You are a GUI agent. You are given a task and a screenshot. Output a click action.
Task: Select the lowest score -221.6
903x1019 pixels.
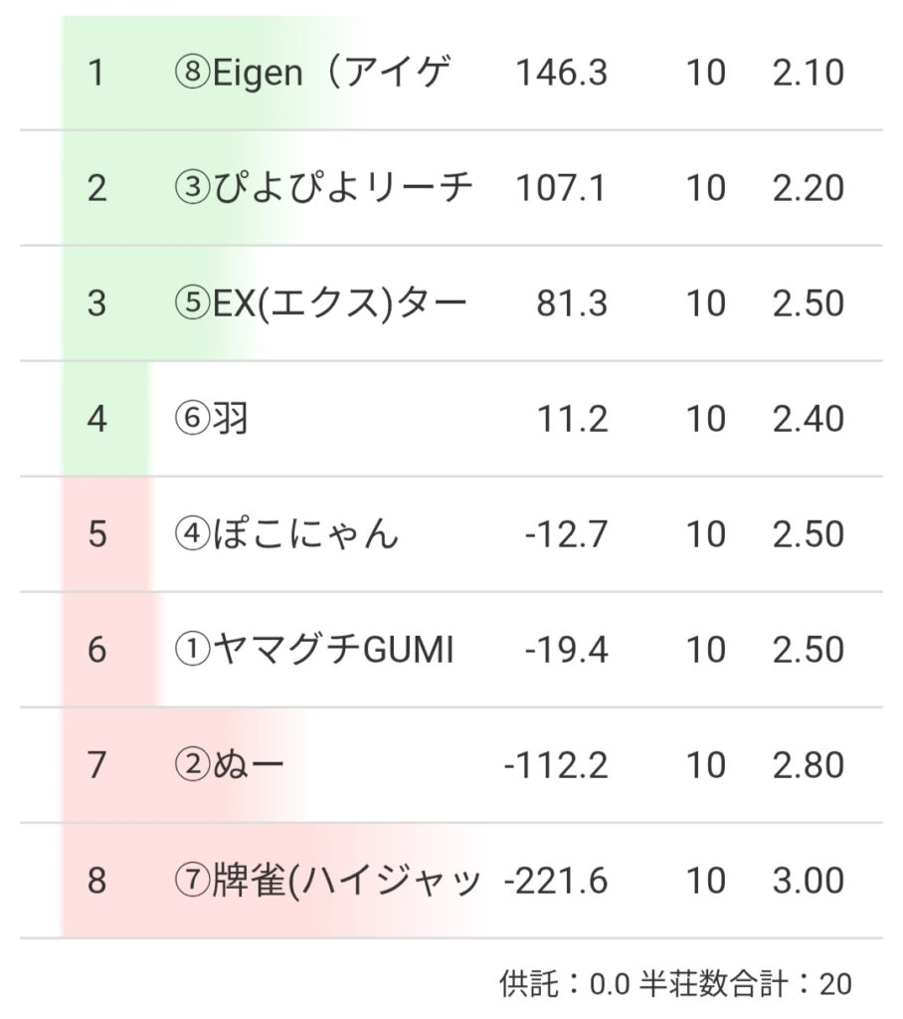tap(556, 881)
